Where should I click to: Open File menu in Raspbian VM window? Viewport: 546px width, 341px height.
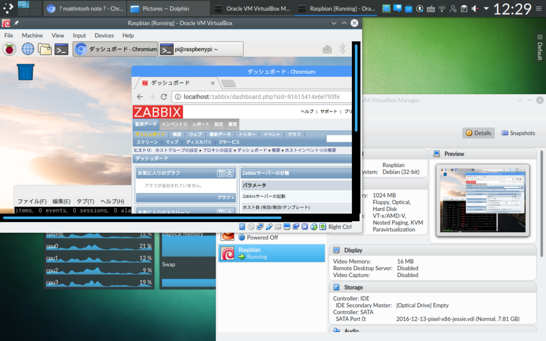click(9, 36)
